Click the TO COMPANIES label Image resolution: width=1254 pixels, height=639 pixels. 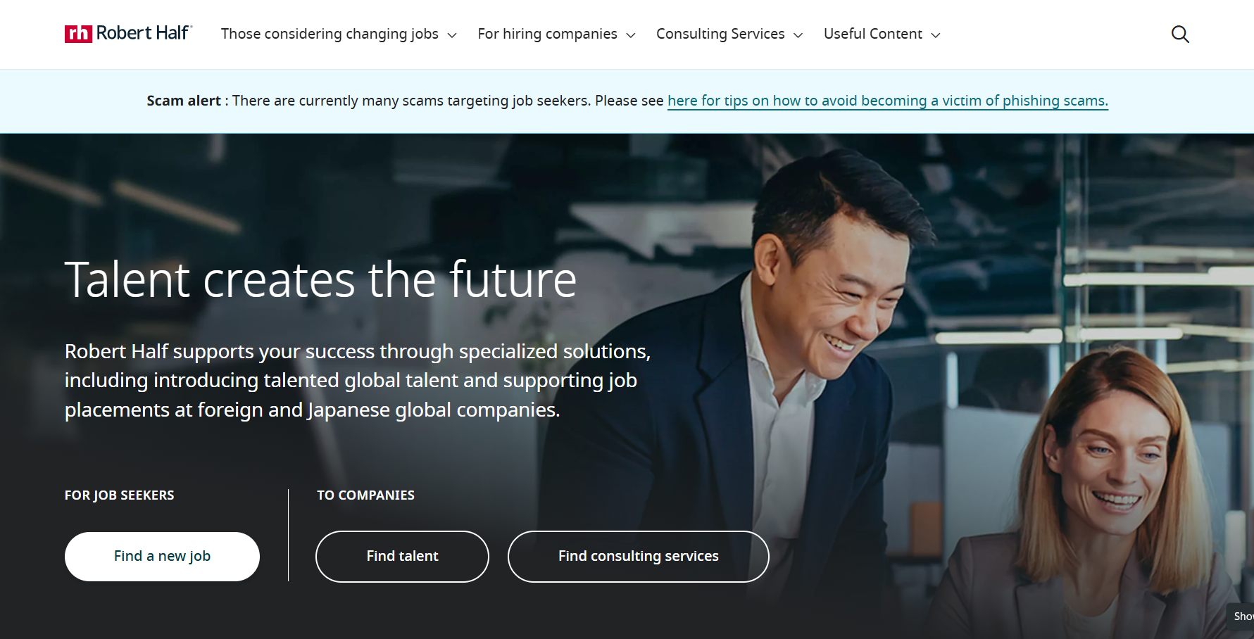point(365,495)
